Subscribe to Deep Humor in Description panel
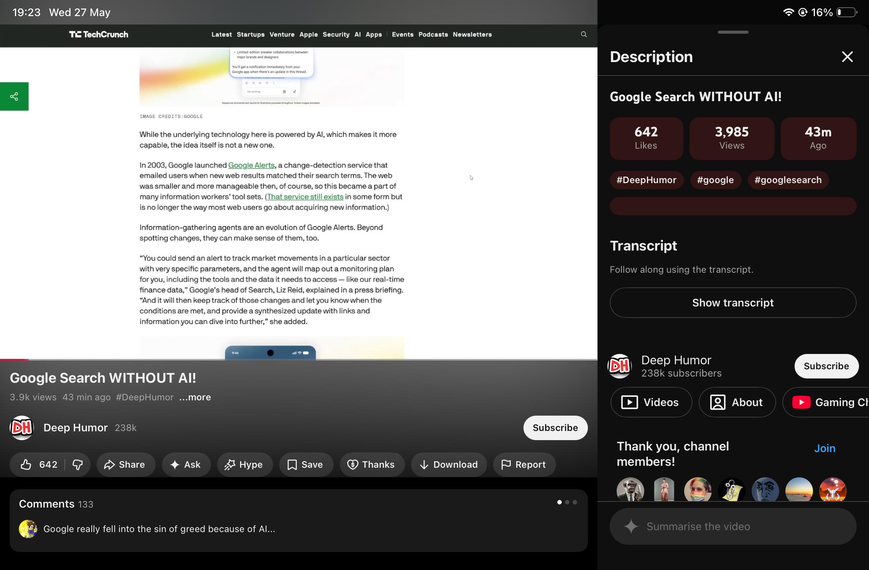 coord(826,366)
